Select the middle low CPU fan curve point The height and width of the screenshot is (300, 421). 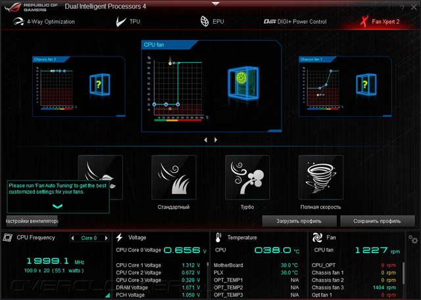(x=166, y=104)
